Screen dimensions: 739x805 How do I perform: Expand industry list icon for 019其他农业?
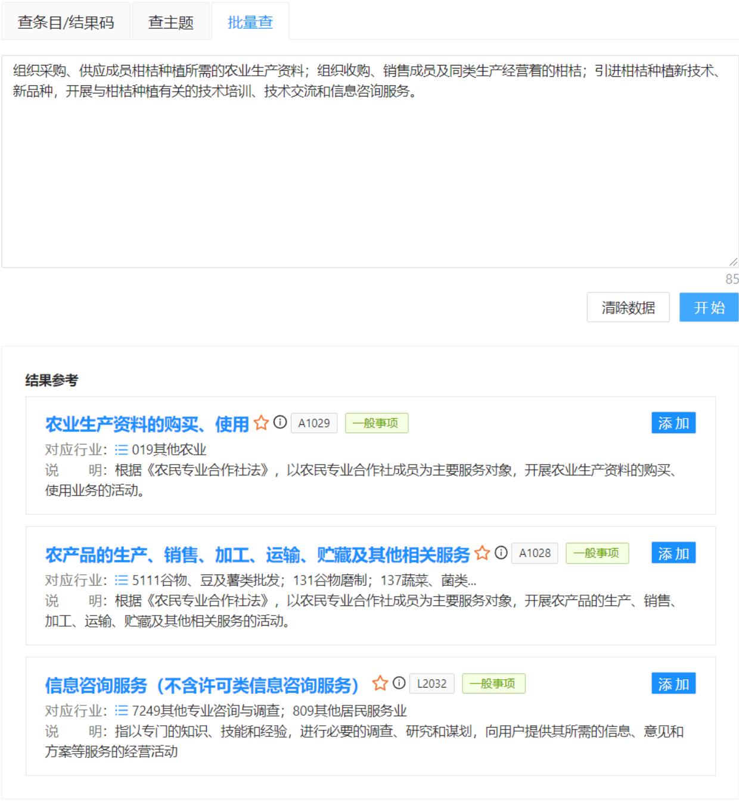(122, 450)
